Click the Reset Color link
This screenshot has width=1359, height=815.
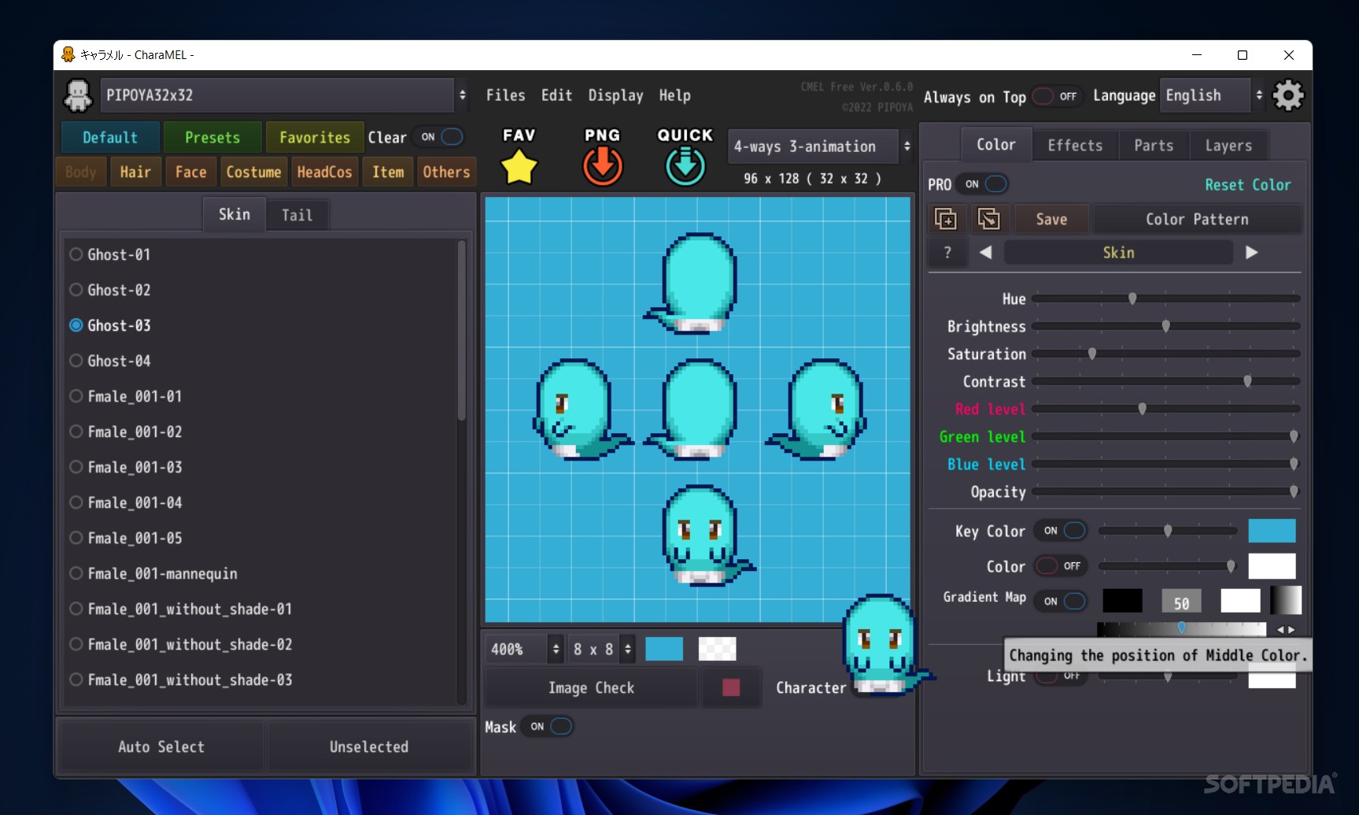(x=1248, y=185)
